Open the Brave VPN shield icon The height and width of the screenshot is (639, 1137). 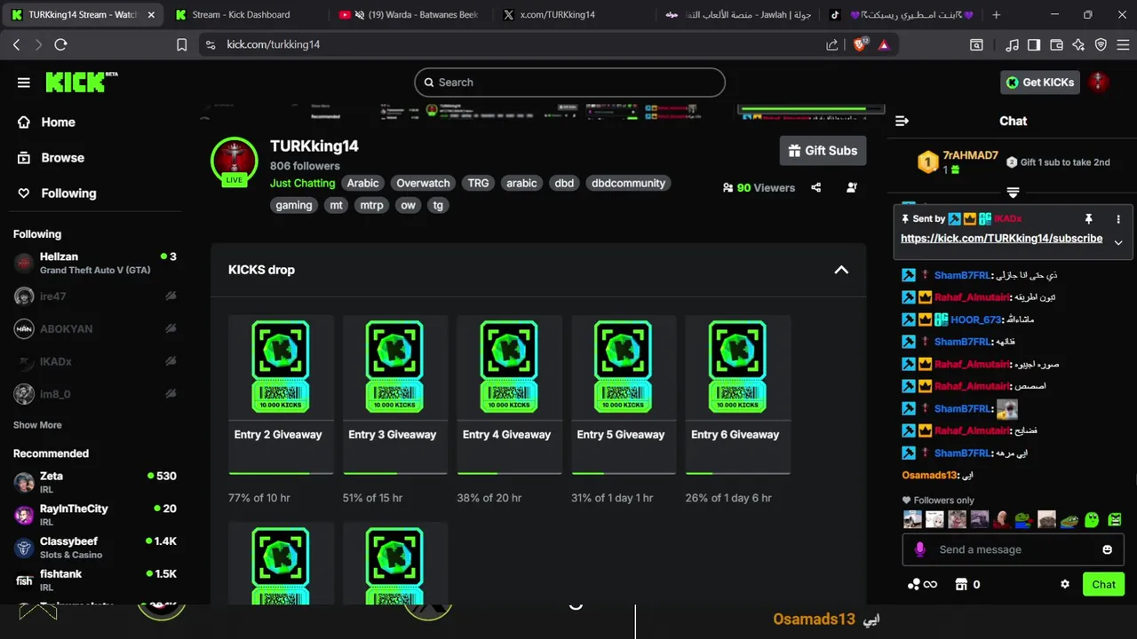pos(1101,44)
